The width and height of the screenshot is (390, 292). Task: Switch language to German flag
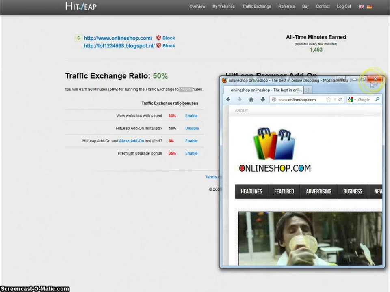point(369,7)
